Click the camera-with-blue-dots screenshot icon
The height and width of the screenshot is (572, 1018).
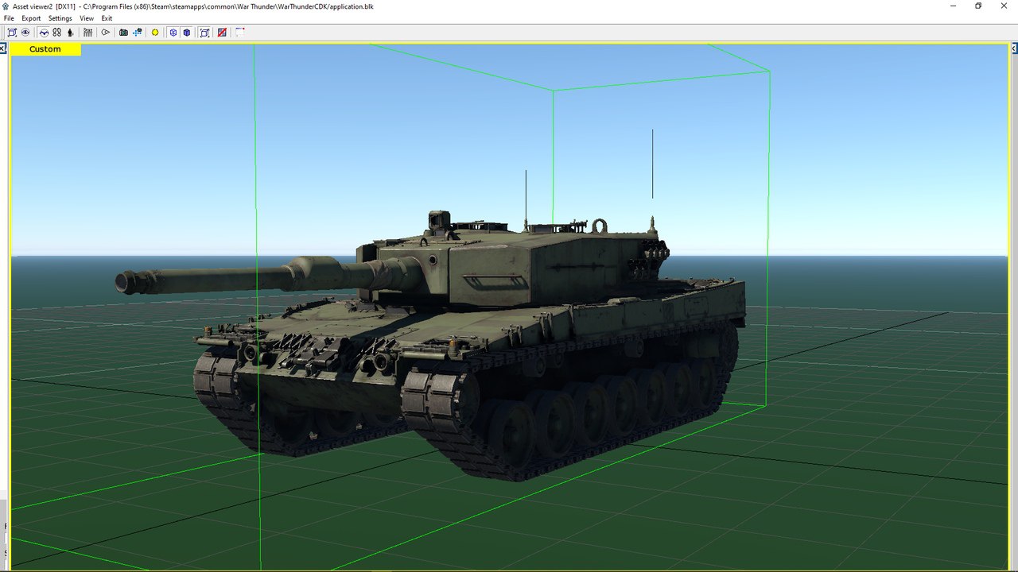tap(138, 33)
